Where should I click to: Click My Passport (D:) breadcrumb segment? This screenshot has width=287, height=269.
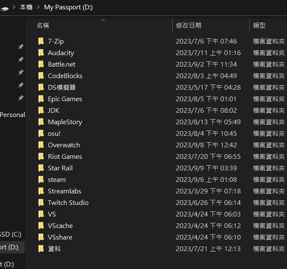[68, 8]
